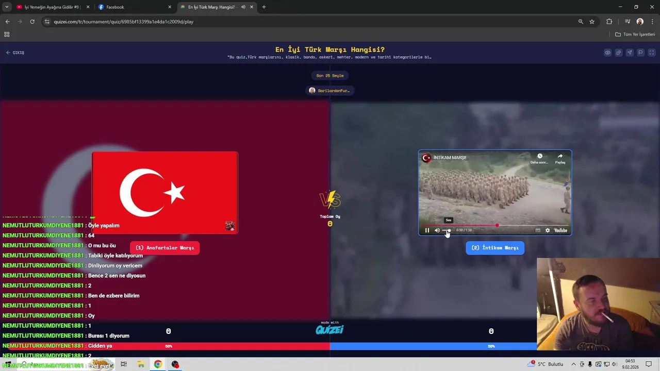This screenshot has height=371, width=660.
Task: Click the paper-plane share icon in quiz header
Action: tap(630, 53)
